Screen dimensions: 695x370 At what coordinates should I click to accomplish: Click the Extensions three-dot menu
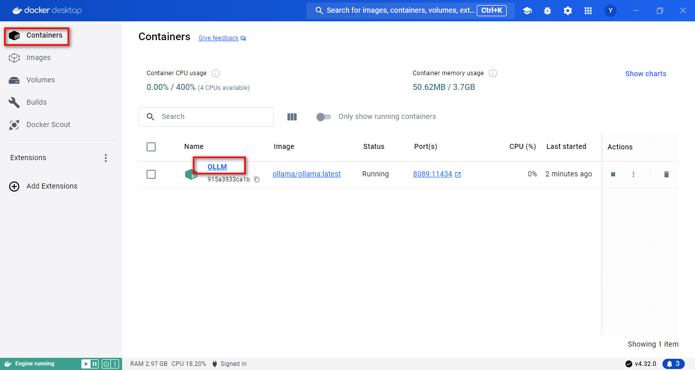click(x=106, y=158)
